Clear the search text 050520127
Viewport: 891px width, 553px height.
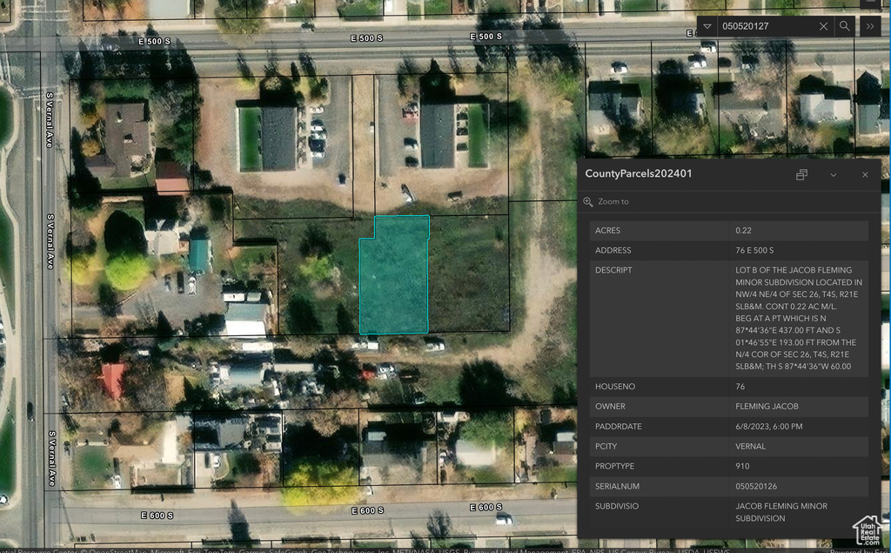point(823,26)
